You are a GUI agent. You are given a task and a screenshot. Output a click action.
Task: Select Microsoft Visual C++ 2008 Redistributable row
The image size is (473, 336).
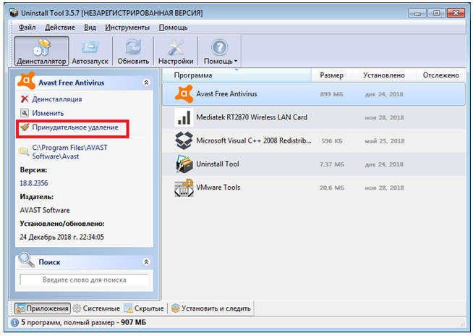(314, 140)
